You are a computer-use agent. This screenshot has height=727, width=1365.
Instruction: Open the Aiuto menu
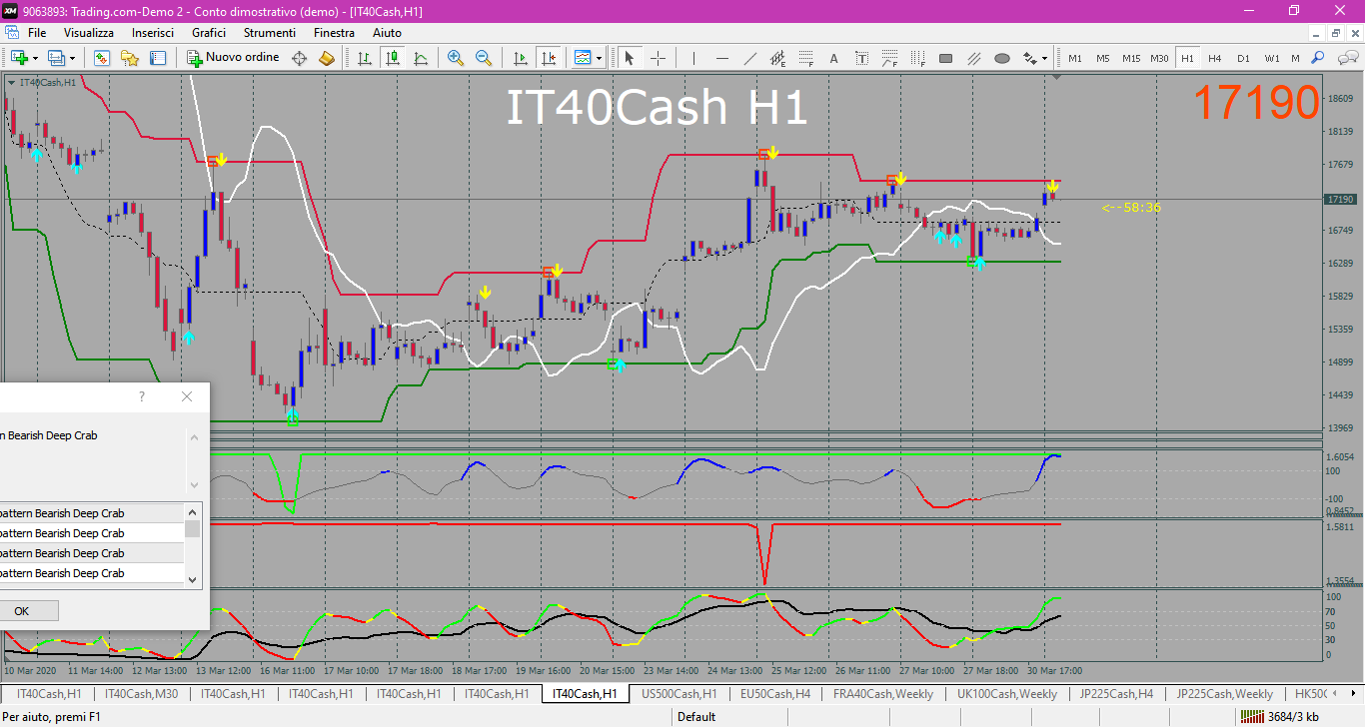387,33
